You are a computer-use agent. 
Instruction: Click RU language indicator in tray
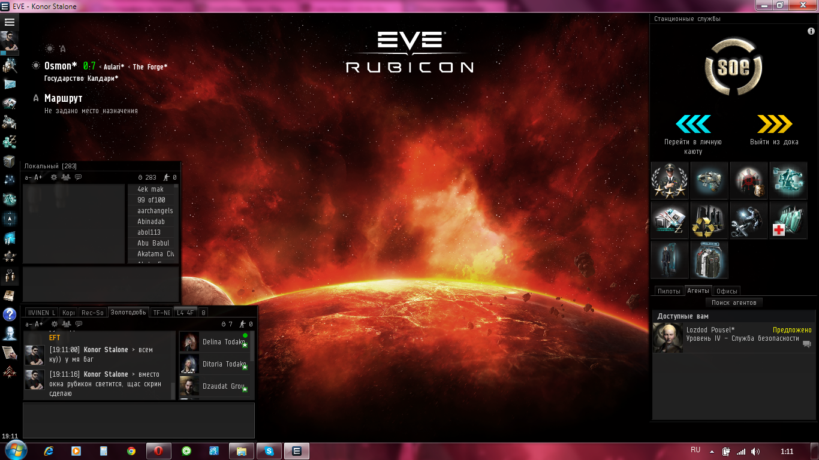point(695,450)
